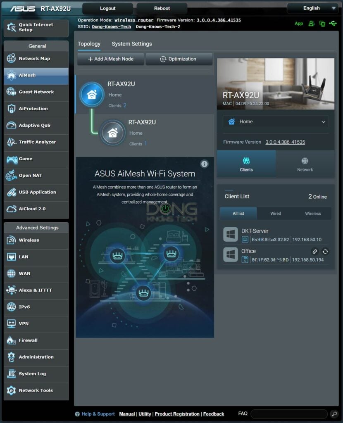Click the USB status icon in header
The height and width of the screenshot is (423, 343).
click(x=333, y=24)
